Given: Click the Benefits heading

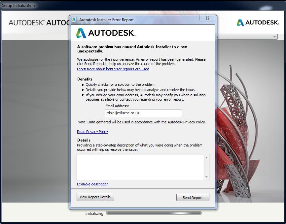Looking at the screenshot, I should 85,79.
